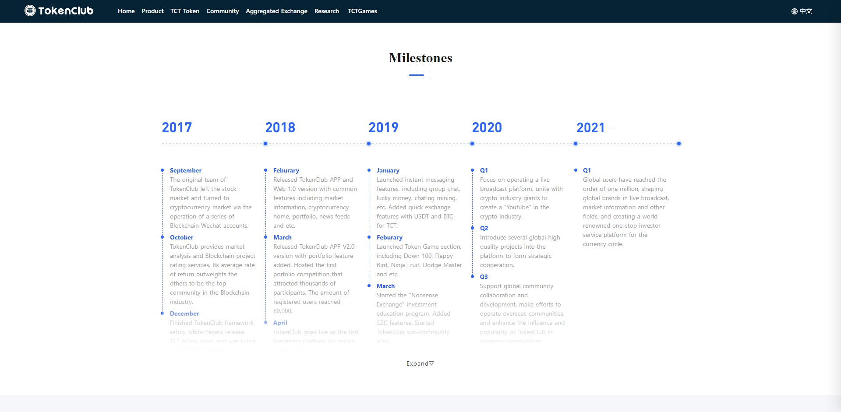The height and width of the screenshot is (412, 841).
Task: Click the globe language icon
Action: click(x=794, y=11)
